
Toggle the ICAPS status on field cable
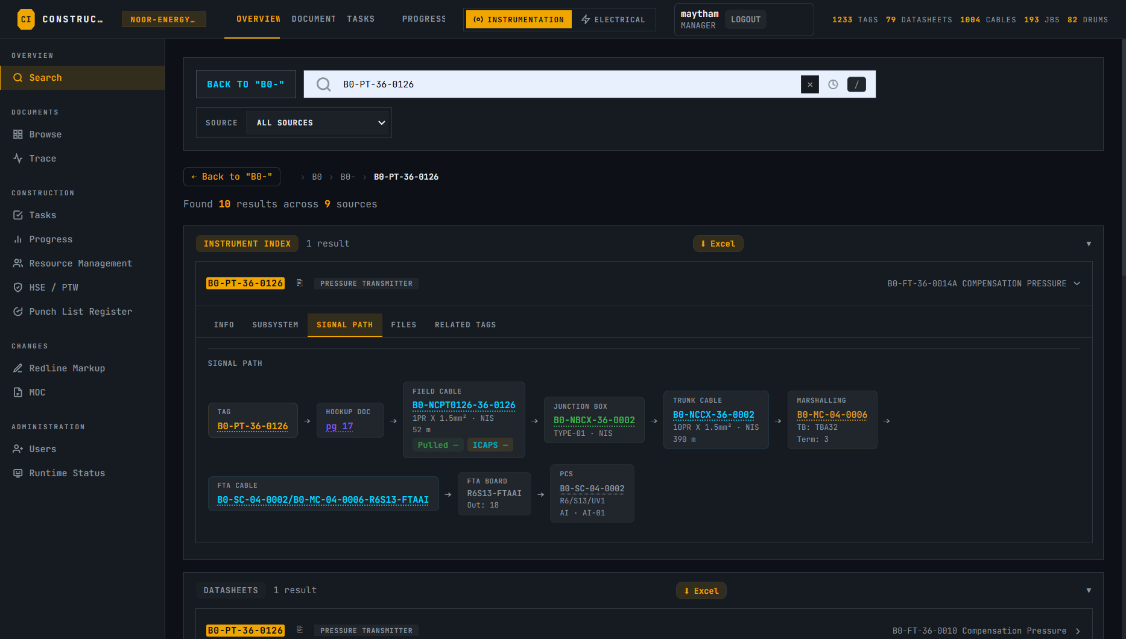490,445
